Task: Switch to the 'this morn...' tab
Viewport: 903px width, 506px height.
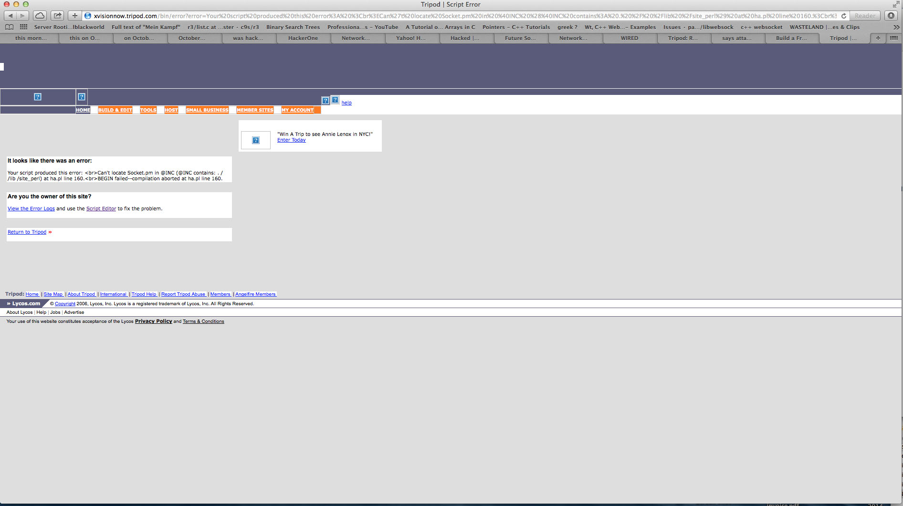Action: pos(31,38)
